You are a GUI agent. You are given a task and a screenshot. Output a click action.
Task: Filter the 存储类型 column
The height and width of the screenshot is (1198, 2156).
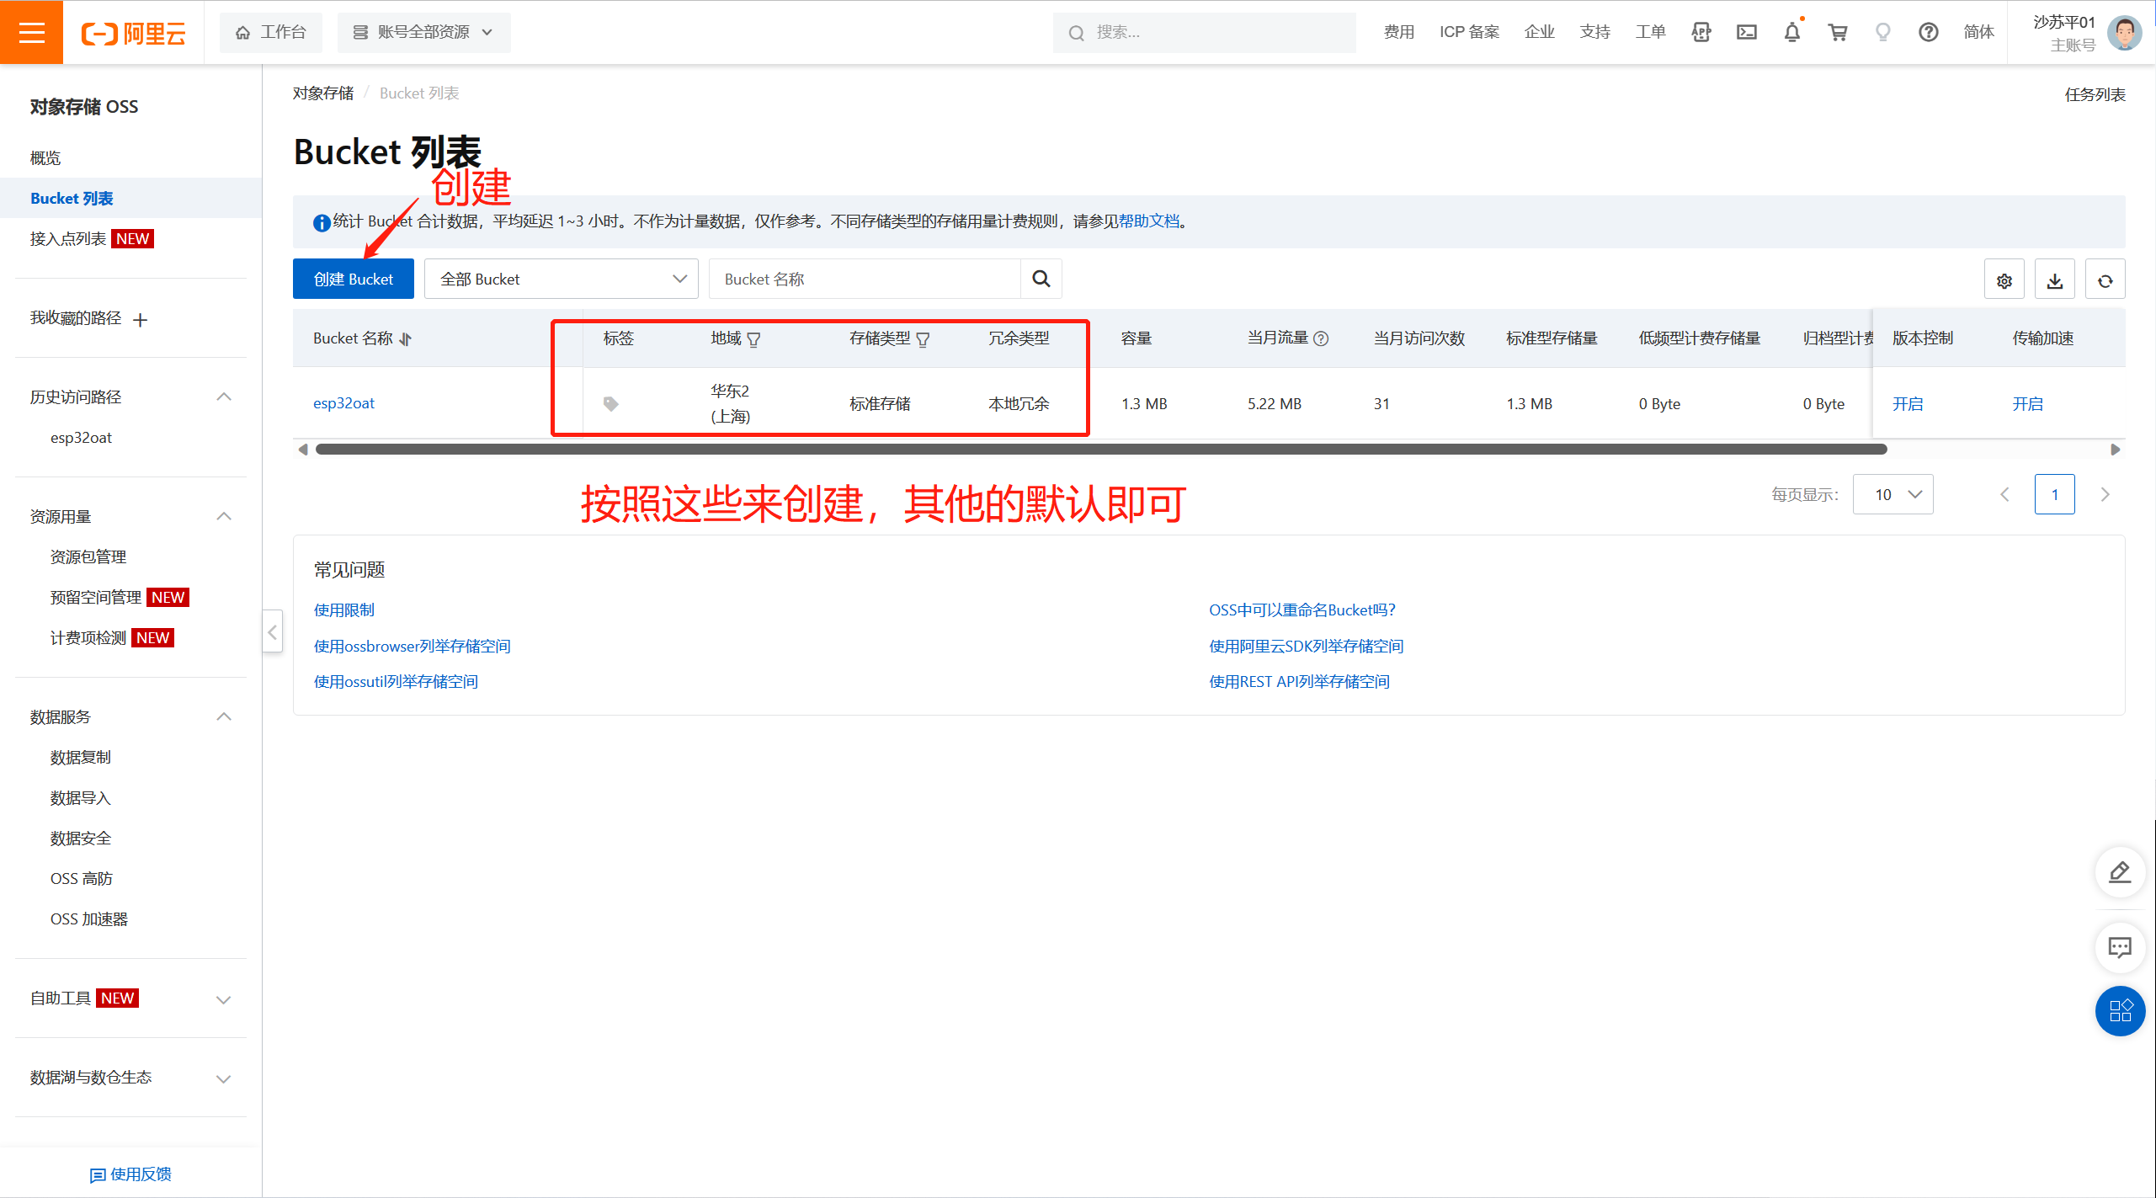(x=923, y=339)
